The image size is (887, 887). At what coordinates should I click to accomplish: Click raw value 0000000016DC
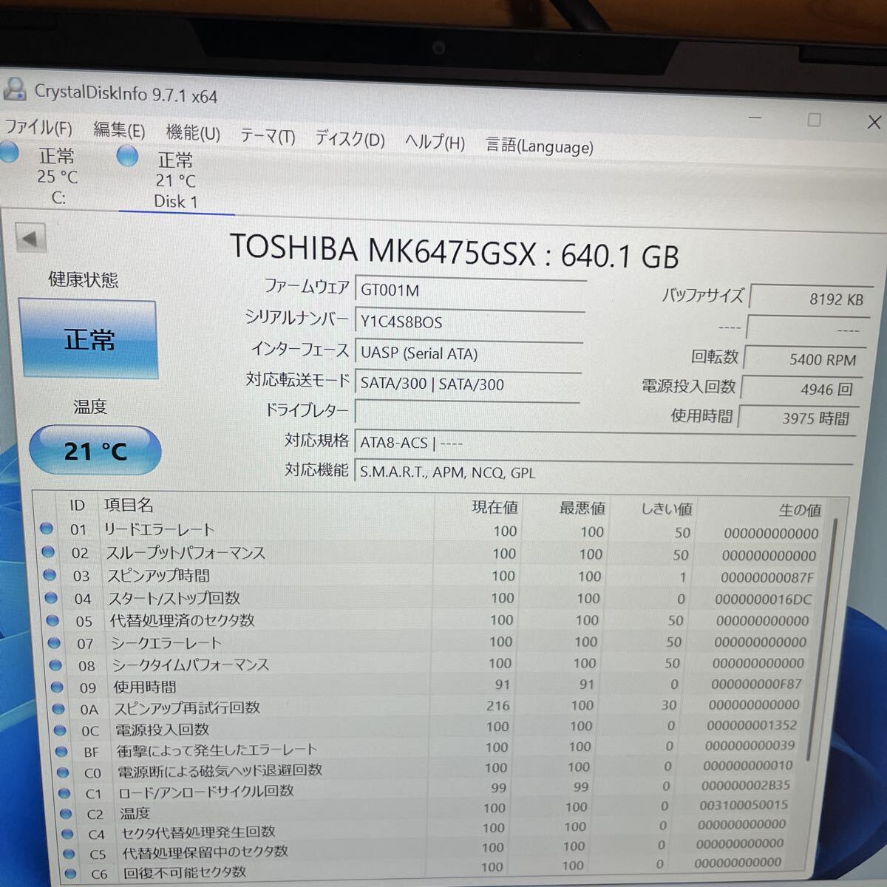pos(763,599)
